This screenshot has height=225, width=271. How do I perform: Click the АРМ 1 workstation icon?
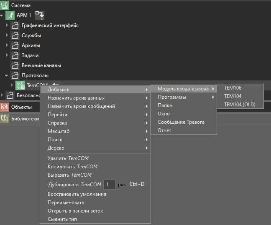(x=10, y=15)
